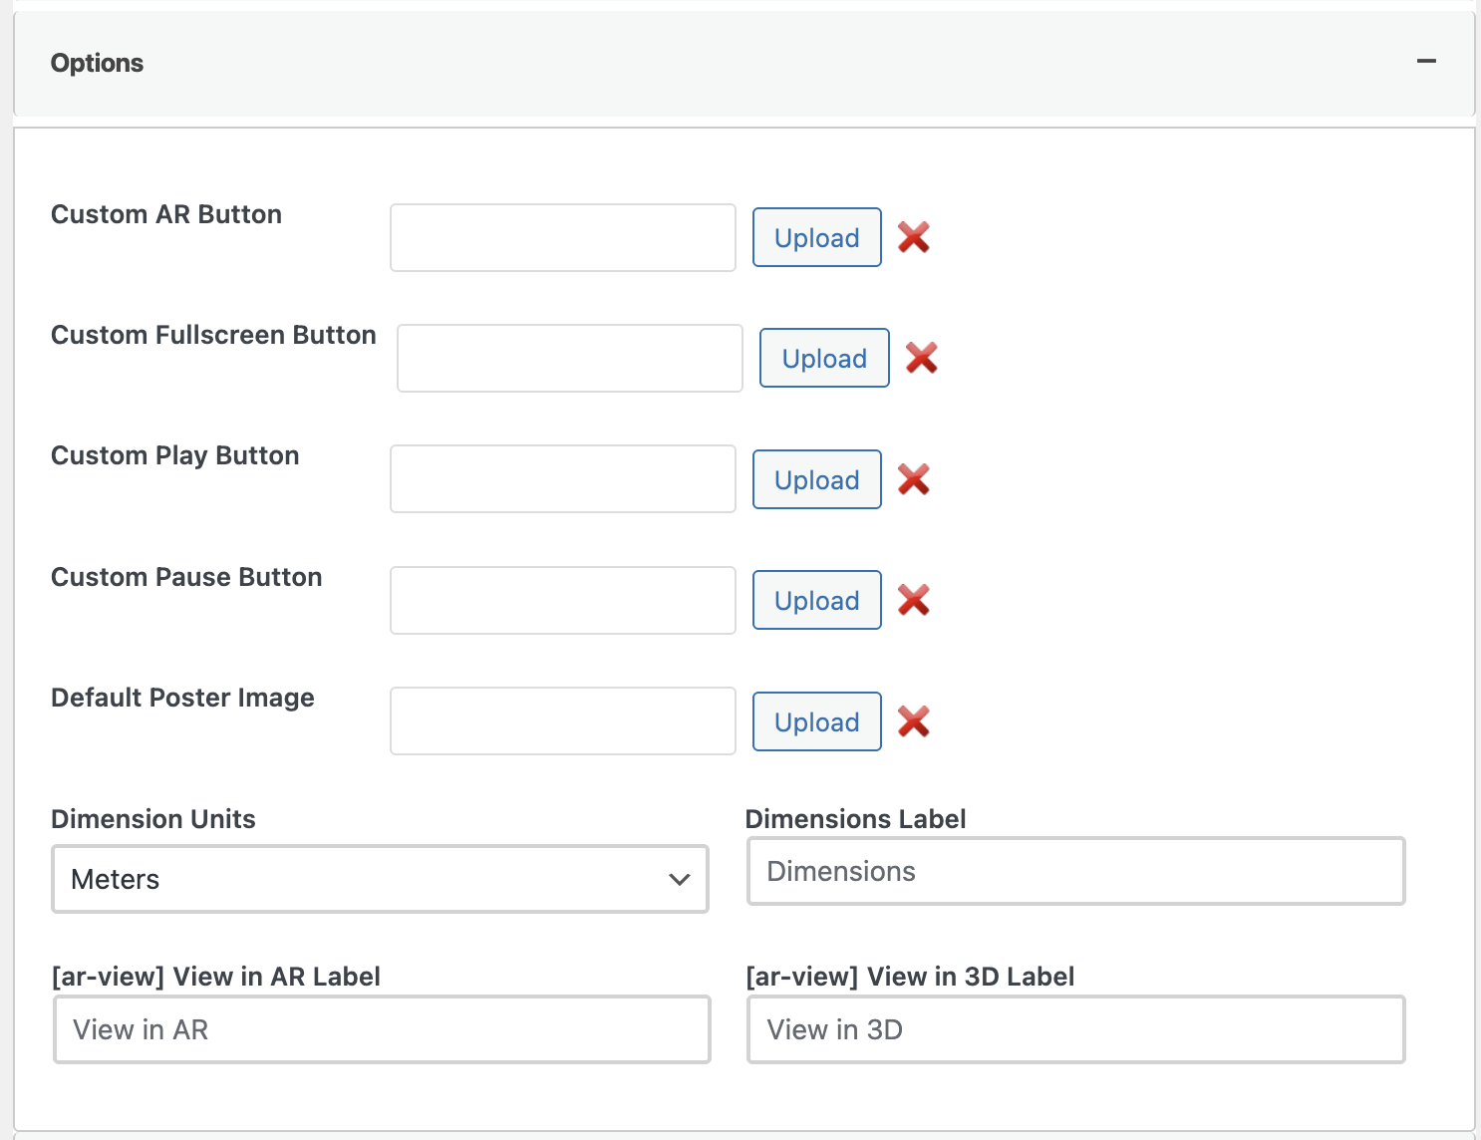The height and width of the screenshot is (1140, 1481).
Task: Clear the Custom Fullscreen Button with red X
Action: point(921,358)
